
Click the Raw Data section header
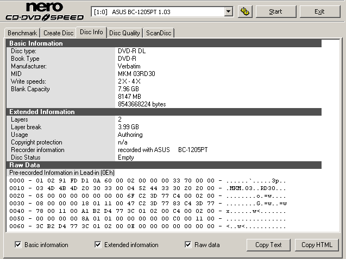[x=164, y=165]
